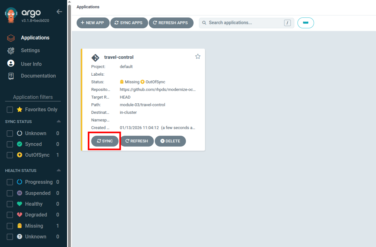The image size is (376, 247).
Task: Click the magnifier icon in the search bar
Action: (x=204, y=23)
